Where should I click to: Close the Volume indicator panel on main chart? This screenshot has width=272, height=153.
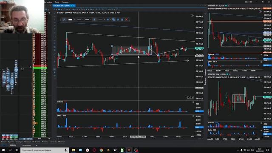pyautogui.click(x=193, y=102)
